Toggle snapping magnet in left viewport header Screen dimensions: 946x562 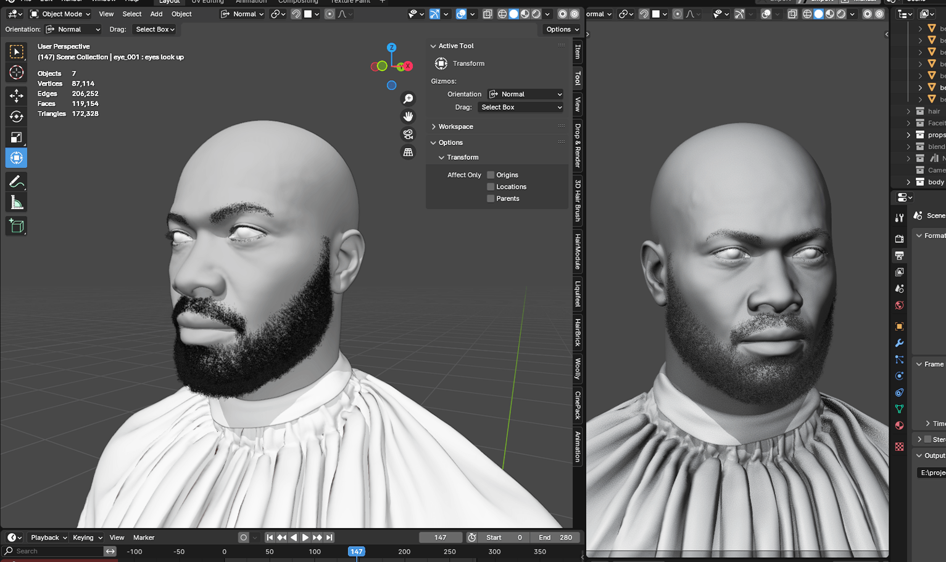296,14
